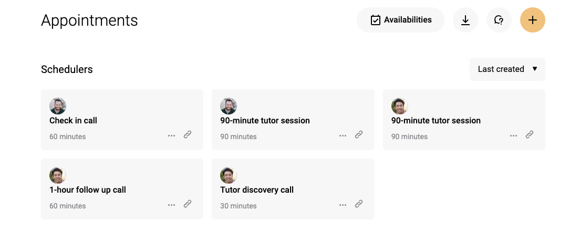This screenshot has height=231, width=580.
Task: Open the help chat icon
Action: 499,20
